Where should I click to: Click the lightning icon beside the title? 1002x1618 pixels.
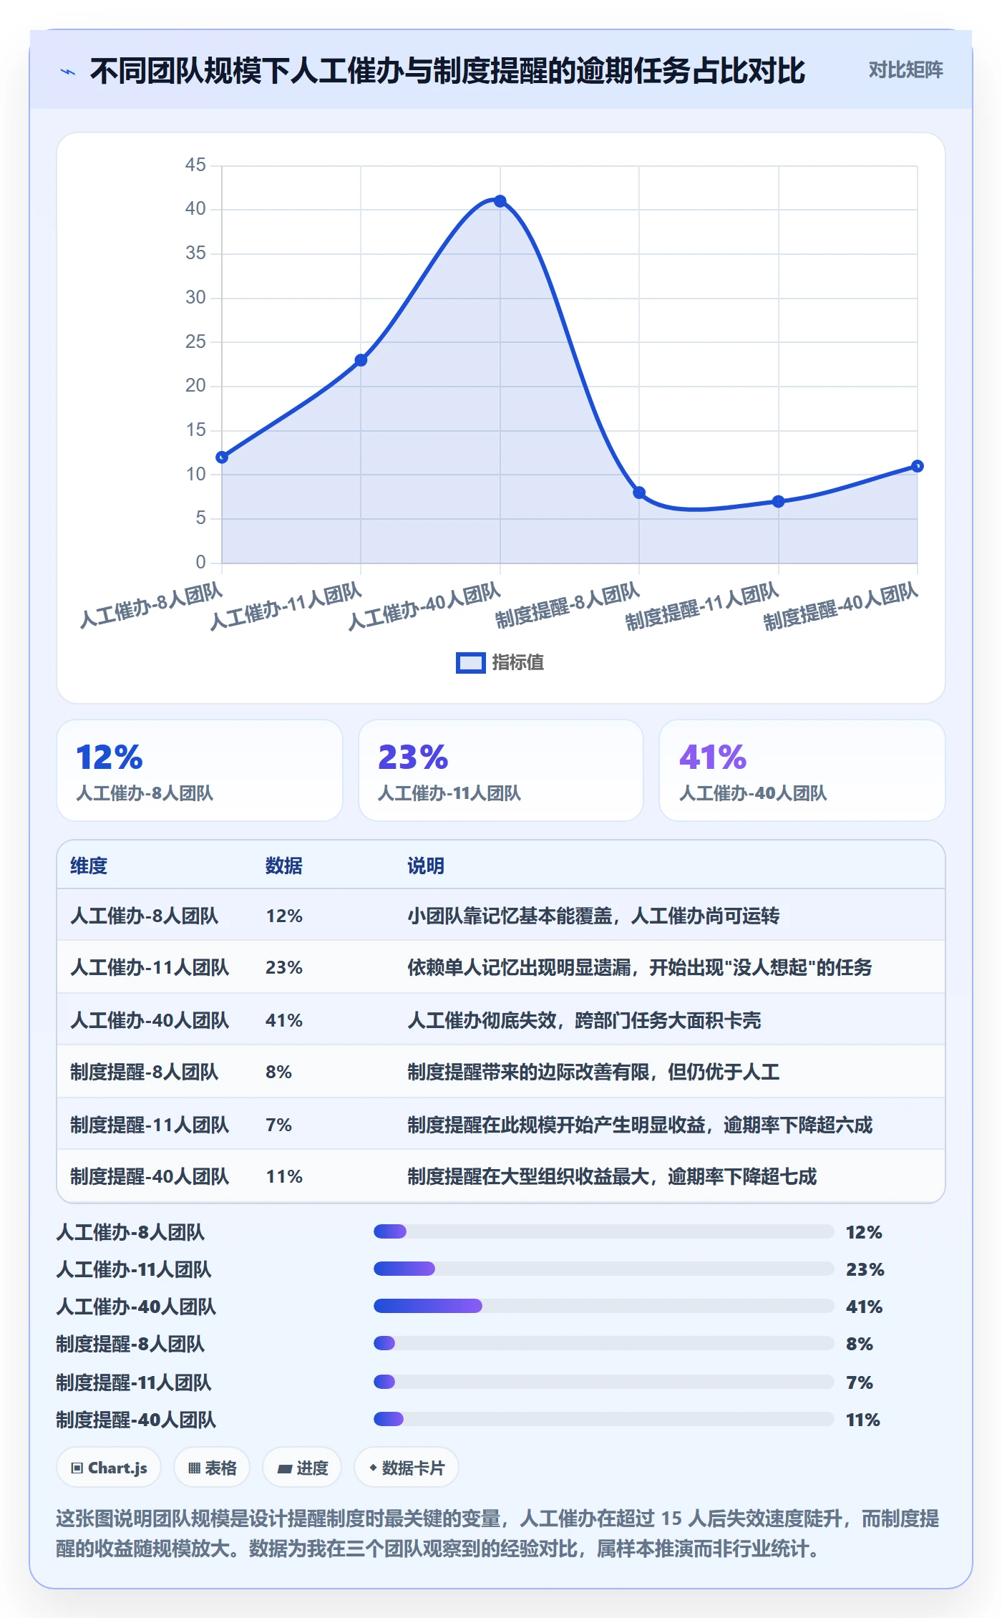pos(68,72)
